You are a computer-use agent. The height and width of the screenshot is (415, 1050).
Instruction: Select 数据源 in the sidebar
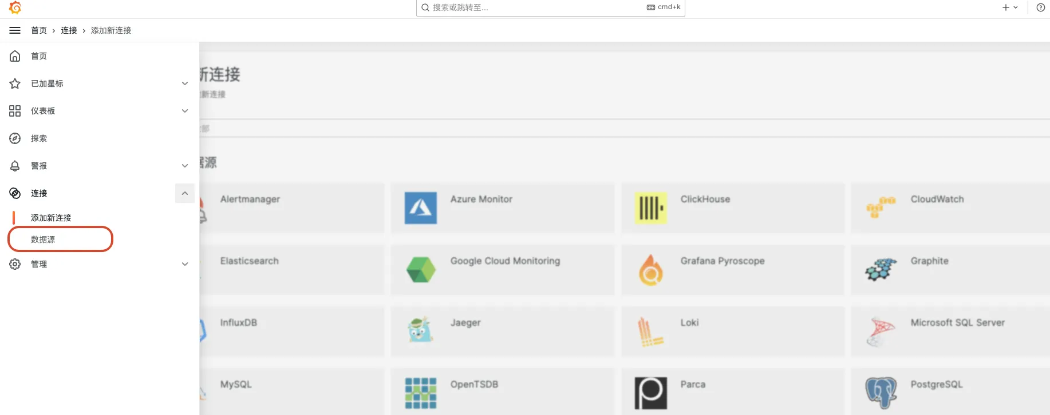coord(43,240)
